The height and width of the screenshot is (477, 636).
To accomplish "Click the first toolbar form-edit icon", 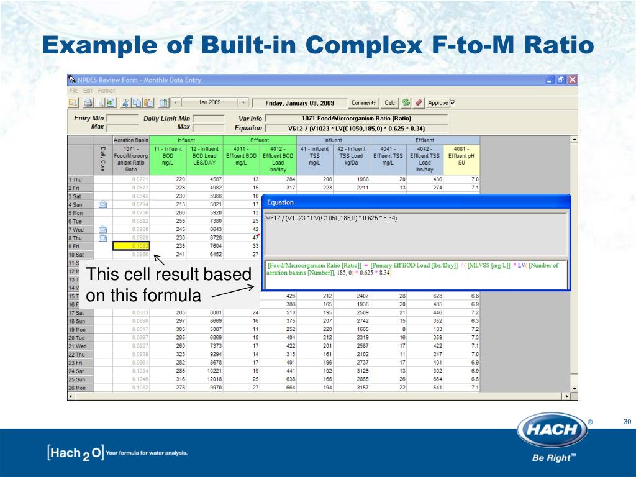I will pyautogui.click(x=73, y=103).
